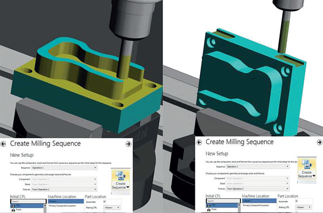This screenshot has width=323, height=213.
Task: Click Initial CPL search field in right dialog
Action: 223,201
